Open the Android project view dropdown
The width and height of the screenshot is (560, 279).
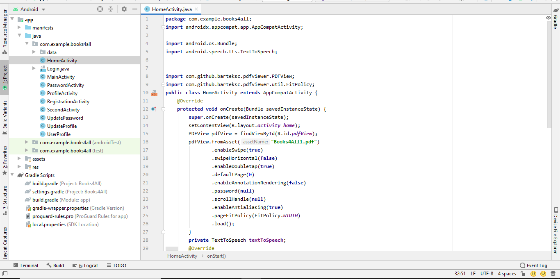(x=29, y=9)
